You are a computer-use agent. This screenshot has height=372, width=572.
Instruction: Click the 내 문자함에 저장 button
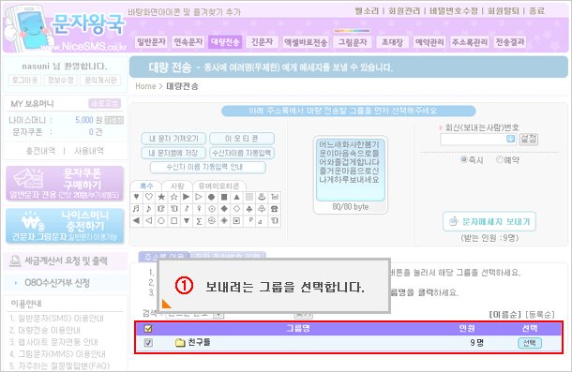point(173,153)
